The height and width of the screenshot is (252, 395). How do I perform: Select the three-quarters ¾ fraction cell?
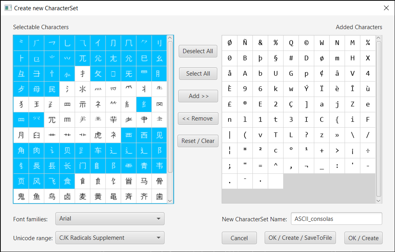point(368,43)
